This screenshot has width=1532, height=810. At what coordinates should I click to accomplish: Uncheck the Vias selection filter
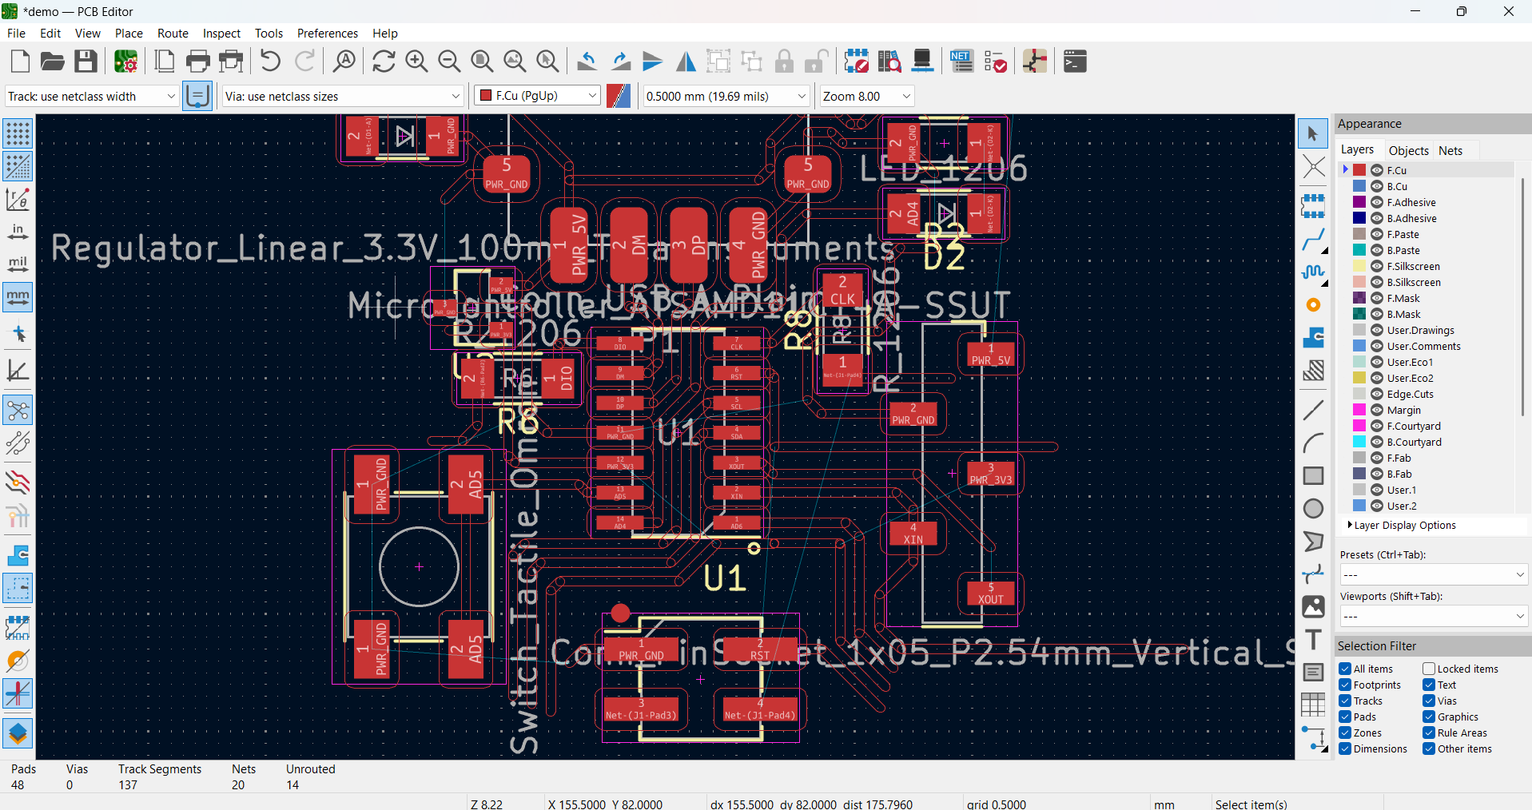tap(1429, 701)
